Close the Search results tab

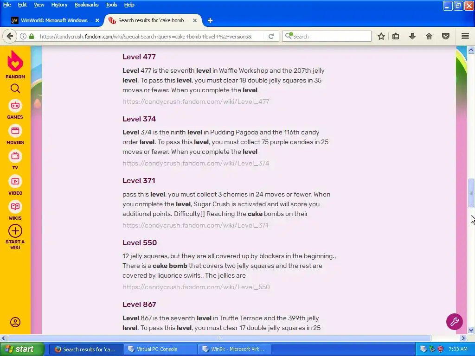click(195, 20)
